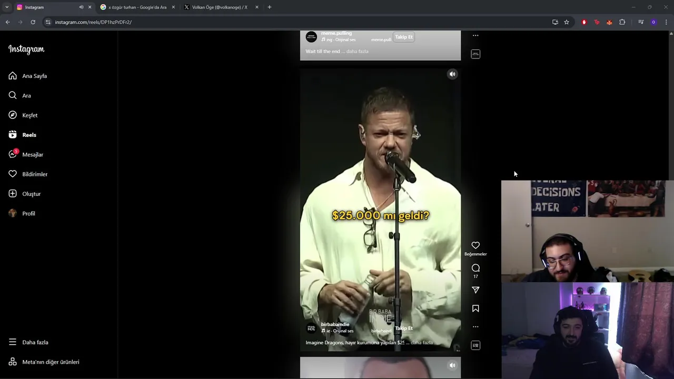Image resolution: width=674 pixels, height=379 pixels.
Task: Switch to the Instagram browser tab
Action: 53,7
